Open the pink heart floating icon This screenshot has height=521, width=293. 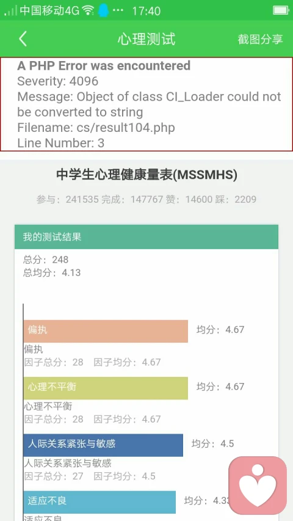(258, 485)
